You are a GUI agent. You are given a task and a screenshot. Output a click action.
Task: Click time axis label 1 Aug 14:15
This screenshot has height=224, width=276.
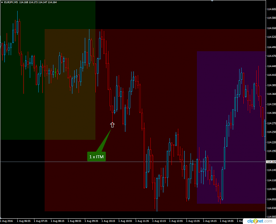(210, 221)
